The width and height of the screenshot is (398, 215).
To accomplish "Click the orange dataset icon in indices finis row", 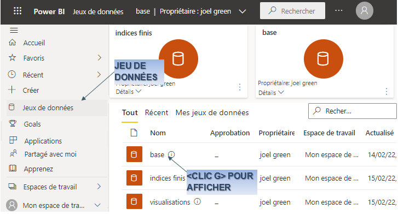I will coord(134,178).
